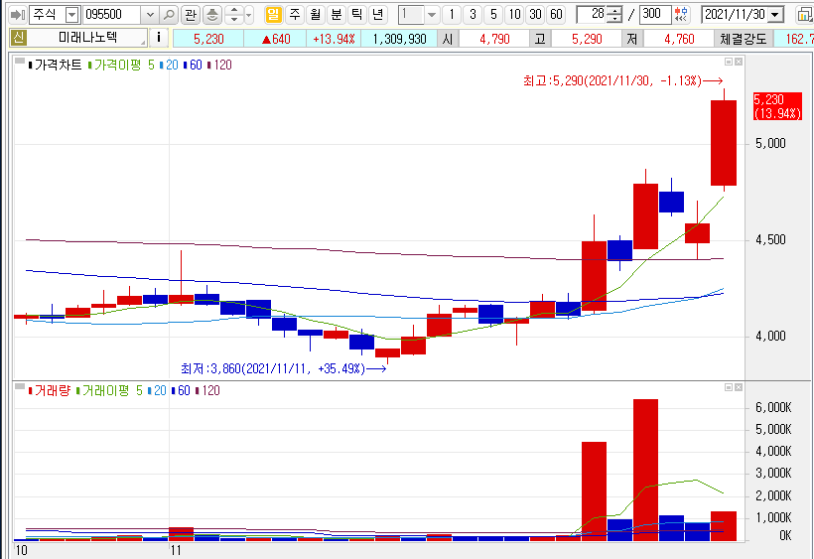The height and width of the screenshot is (559, 814).
Task: Click the volume panel handle icon
Action: click(x=20, y=386)
